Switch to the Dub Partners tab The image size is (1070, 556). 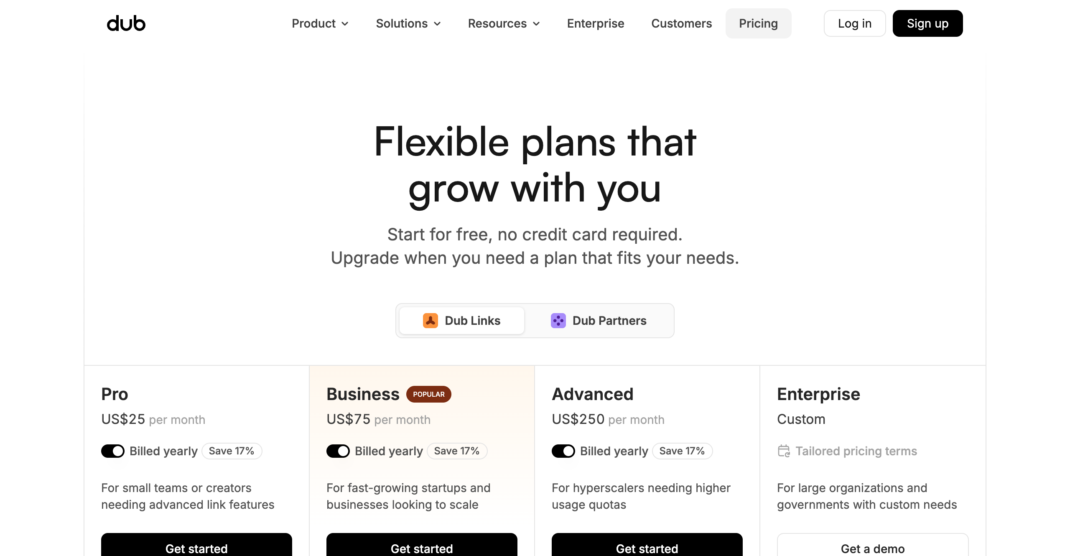(x=599, y=321)
